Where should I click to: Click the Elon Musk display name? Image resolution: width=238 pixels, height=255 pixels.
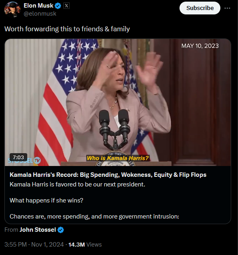tap(38, 6)
